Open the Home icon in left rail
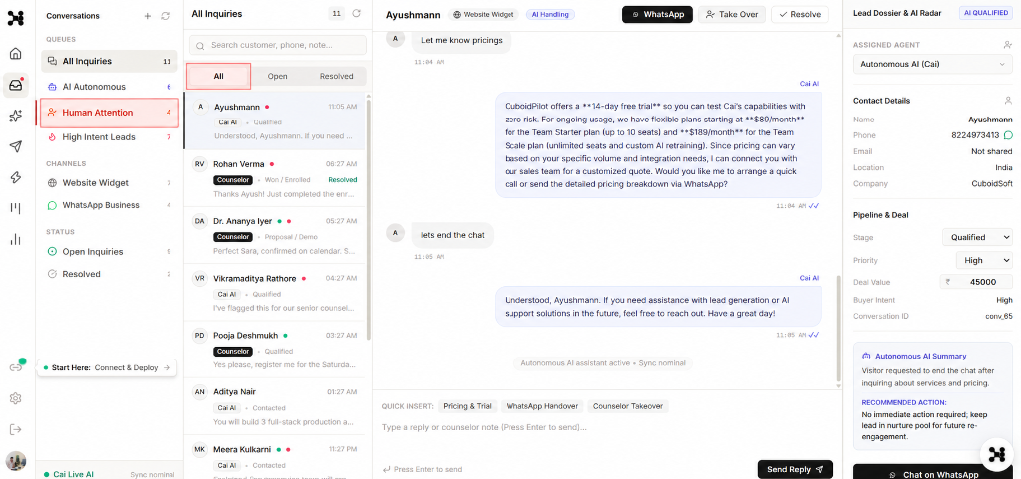 16,54
